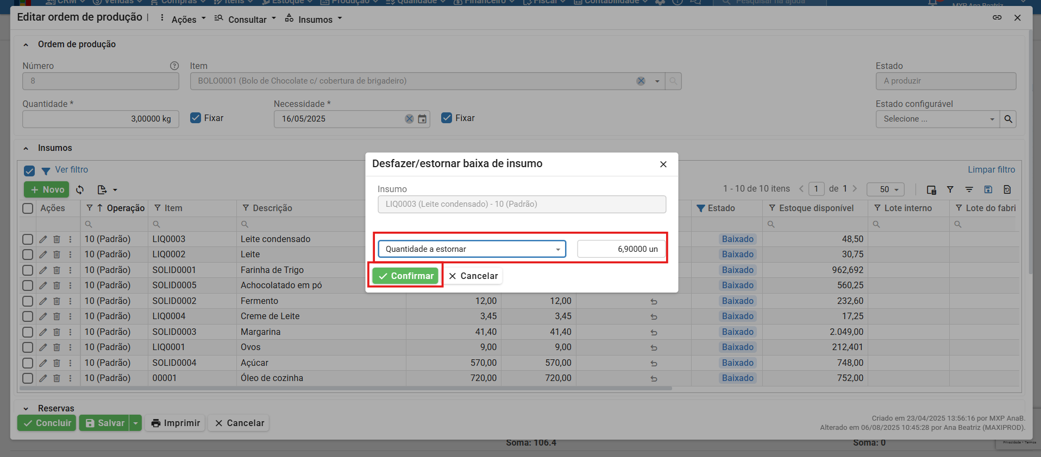Save the grid layout with the disk icon
Viewport: 1041px width, 457px height.
[x=988, y=189]
